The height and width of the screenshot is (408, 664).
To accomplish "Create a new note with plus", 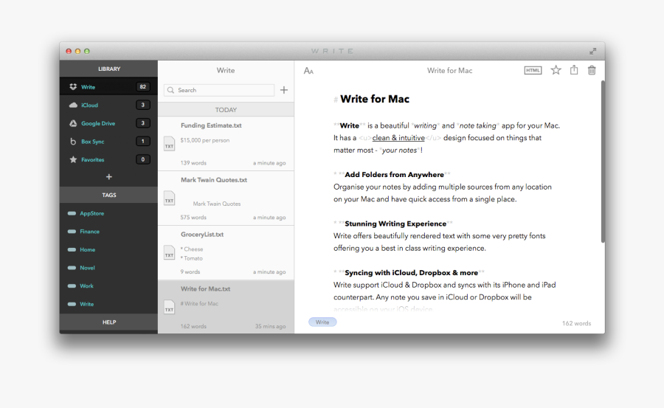I will click(284, 90).
